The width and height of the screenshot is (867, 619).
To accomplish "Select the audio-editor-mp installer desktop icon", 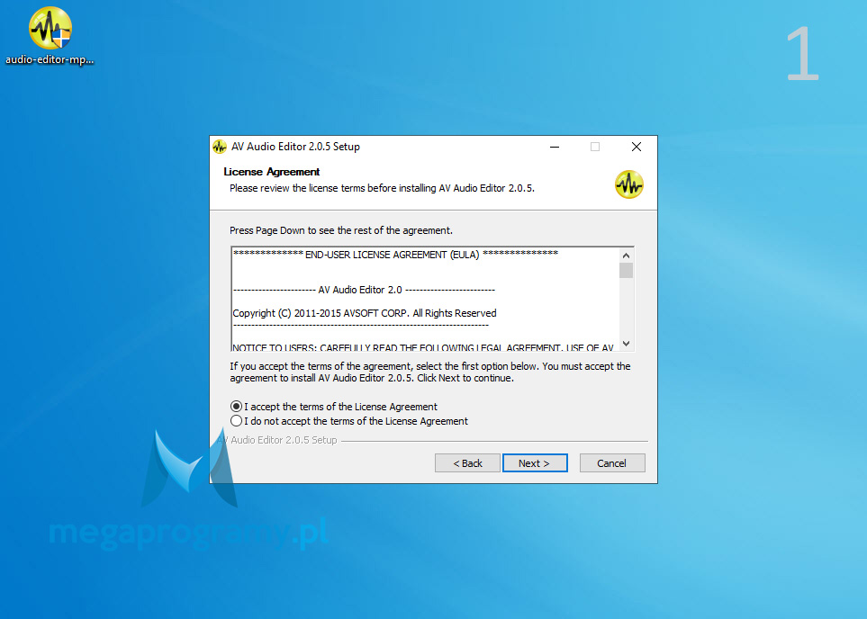I will (x=50, y=36).
